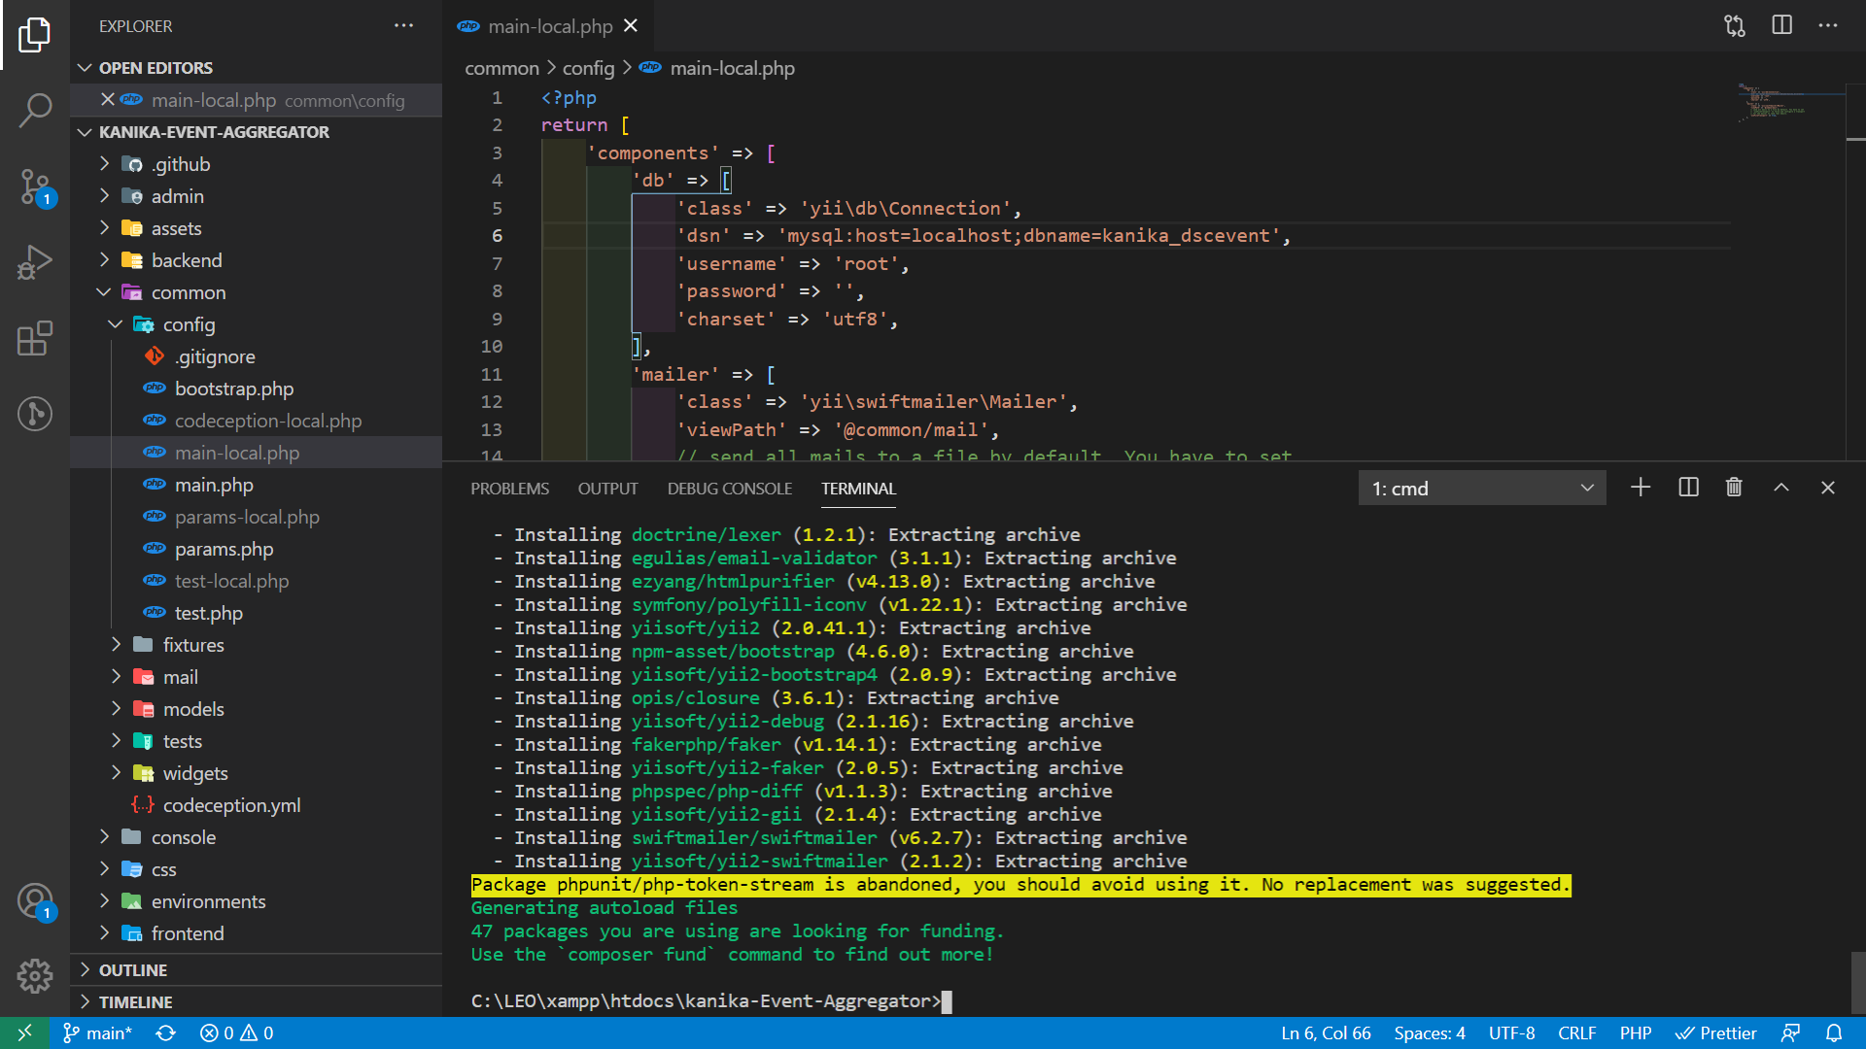Close main-local.php in Open Editors
The width and height of the screenshot is (1866, 1049).
tap(108, 99)
